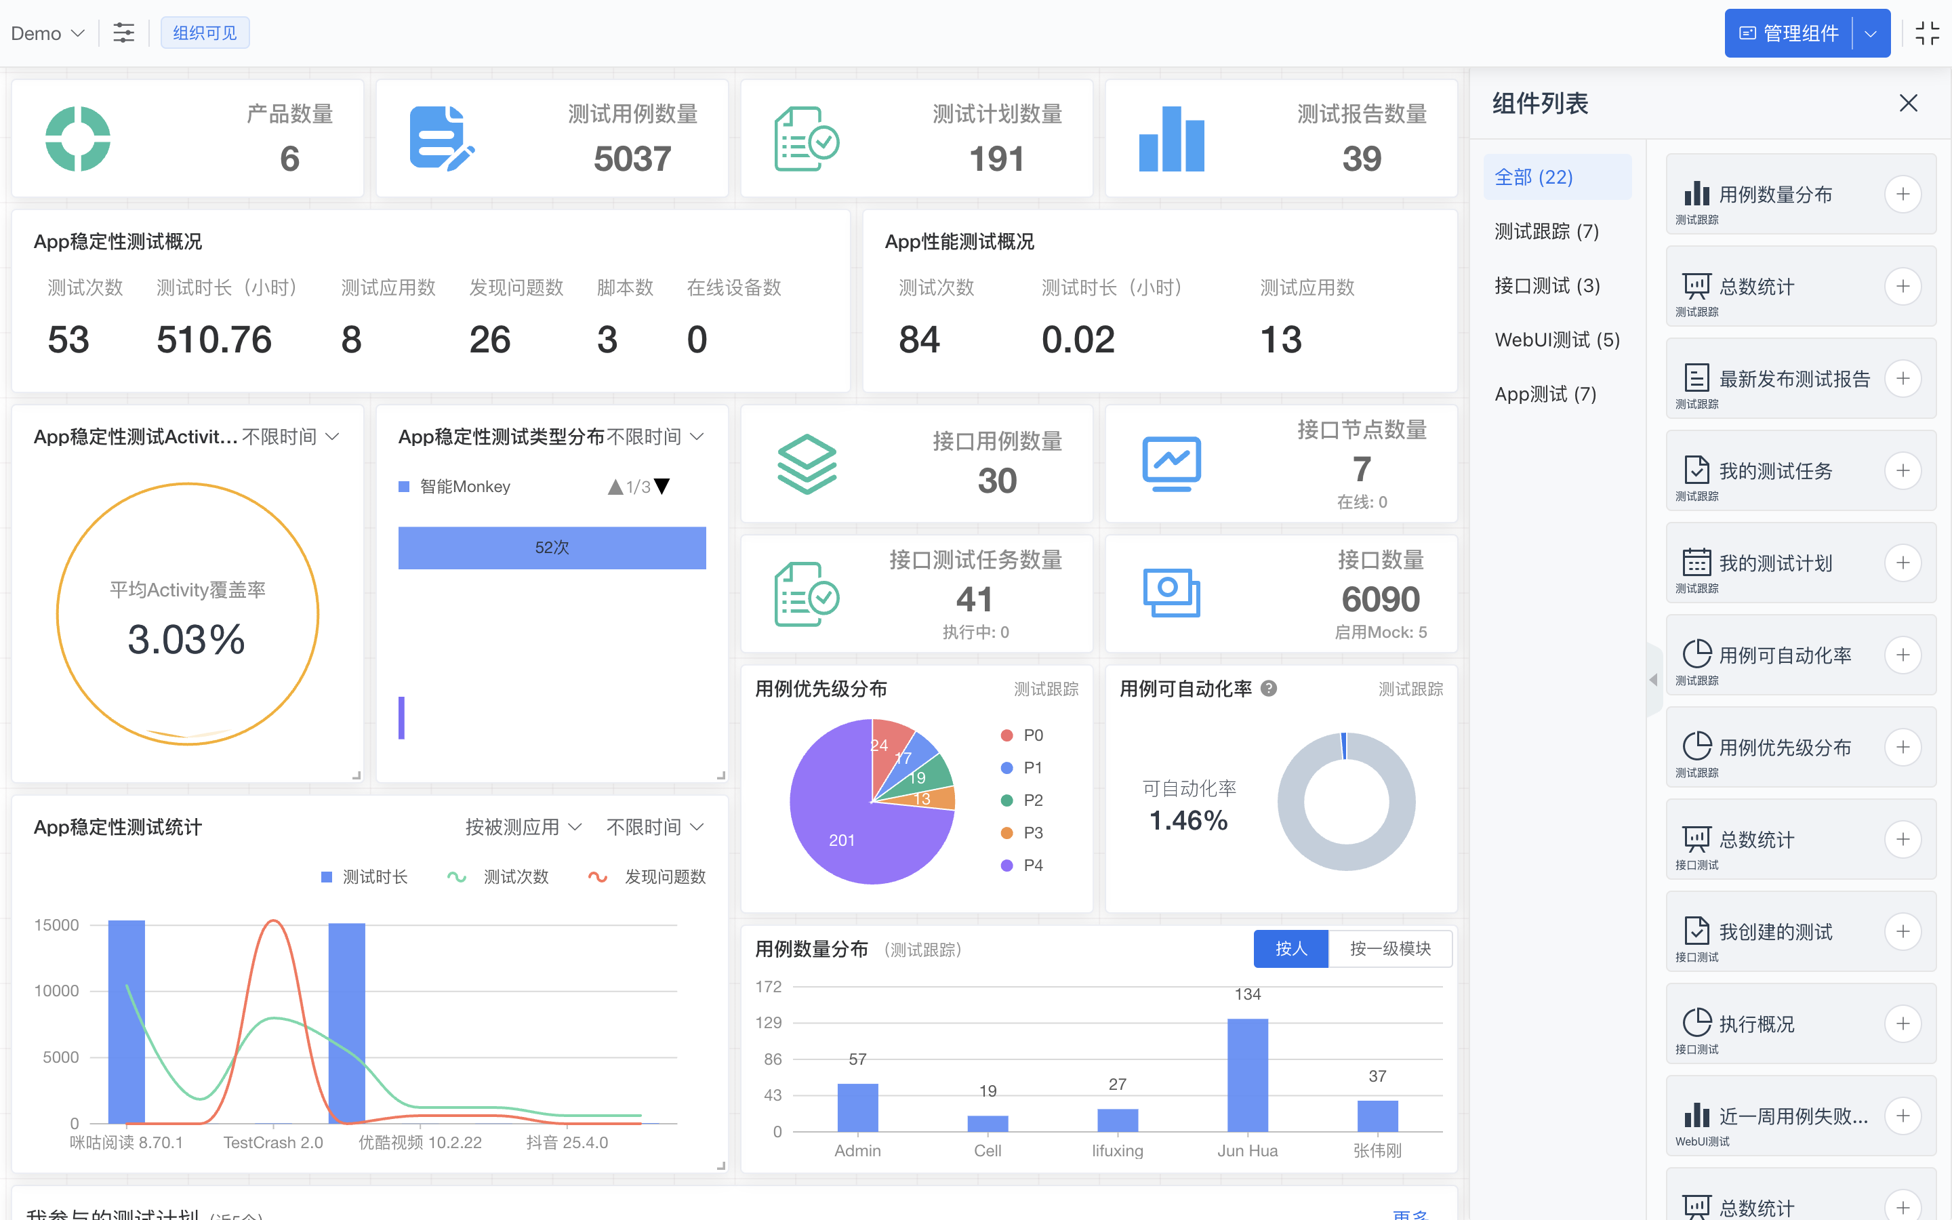Click the 咪咕阅读 8.70.1 blue bar
1952x1220 pixels.
click(x=127, y=1021)
